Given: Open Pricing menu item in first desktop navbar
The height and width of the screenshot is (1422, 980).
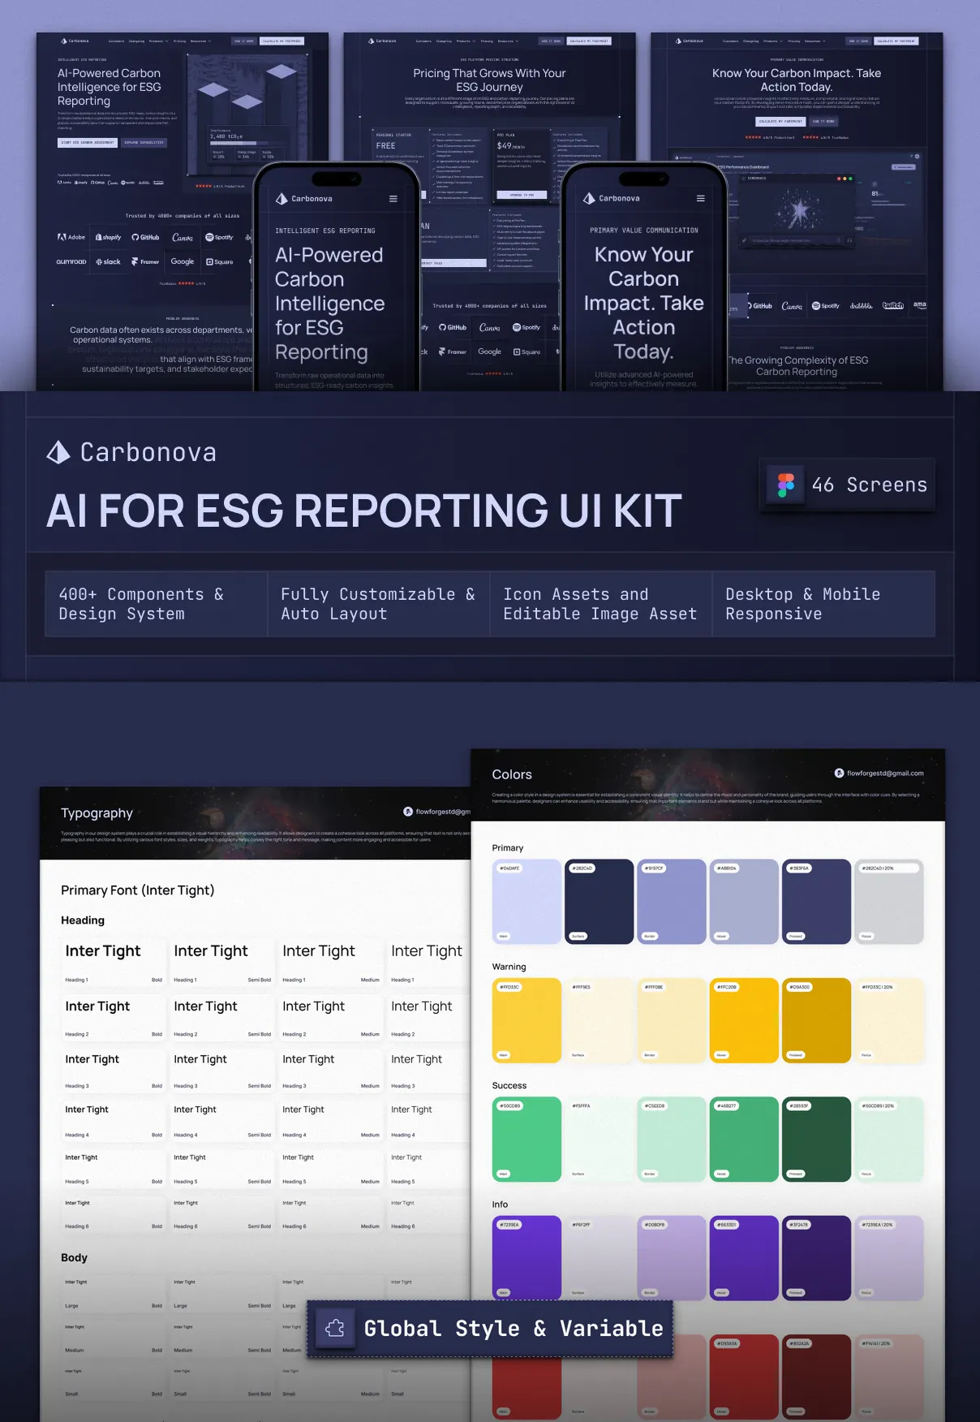Looking at the screenshot, I should pyautogui.click(x=179, y=41).
